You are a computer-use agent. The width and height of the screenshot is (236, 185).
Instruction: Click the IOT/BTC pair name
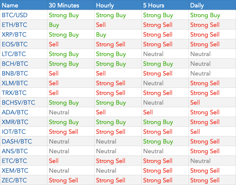(14, 132)
